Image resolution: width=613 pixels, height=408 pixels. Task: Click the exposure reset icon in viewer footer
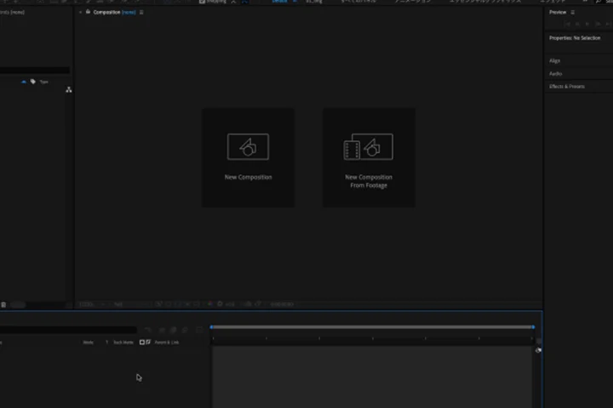(x=220, y=303)
